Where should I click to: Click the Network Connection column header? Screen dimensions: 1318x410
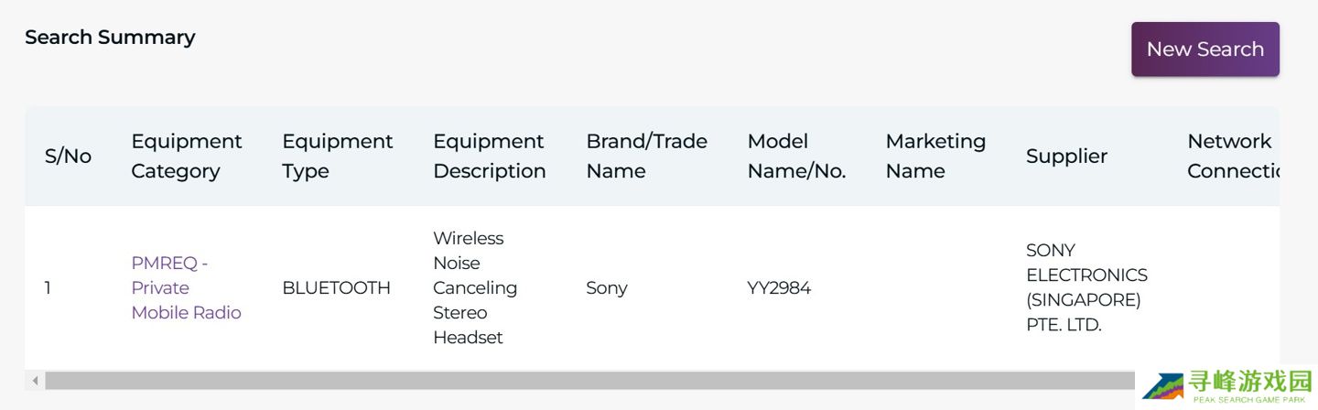click(1231, 156)
